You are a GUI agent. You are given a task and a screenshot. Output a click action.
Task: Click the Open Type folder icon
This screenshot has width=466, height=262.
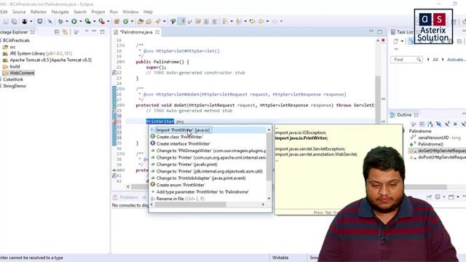coord(141,21)
